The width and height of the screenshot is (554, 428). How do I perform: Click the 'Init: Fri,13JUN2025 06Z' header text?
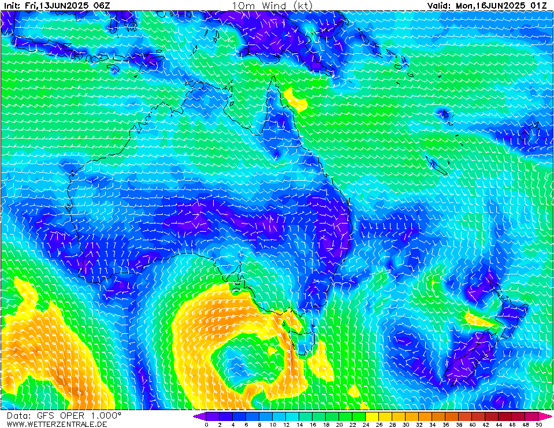pyautogui.click(x=57, y=5)
